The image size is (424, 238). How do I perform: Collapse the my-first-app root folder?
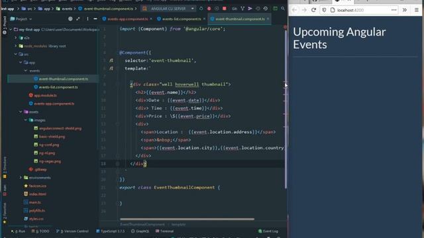[11, 30]
